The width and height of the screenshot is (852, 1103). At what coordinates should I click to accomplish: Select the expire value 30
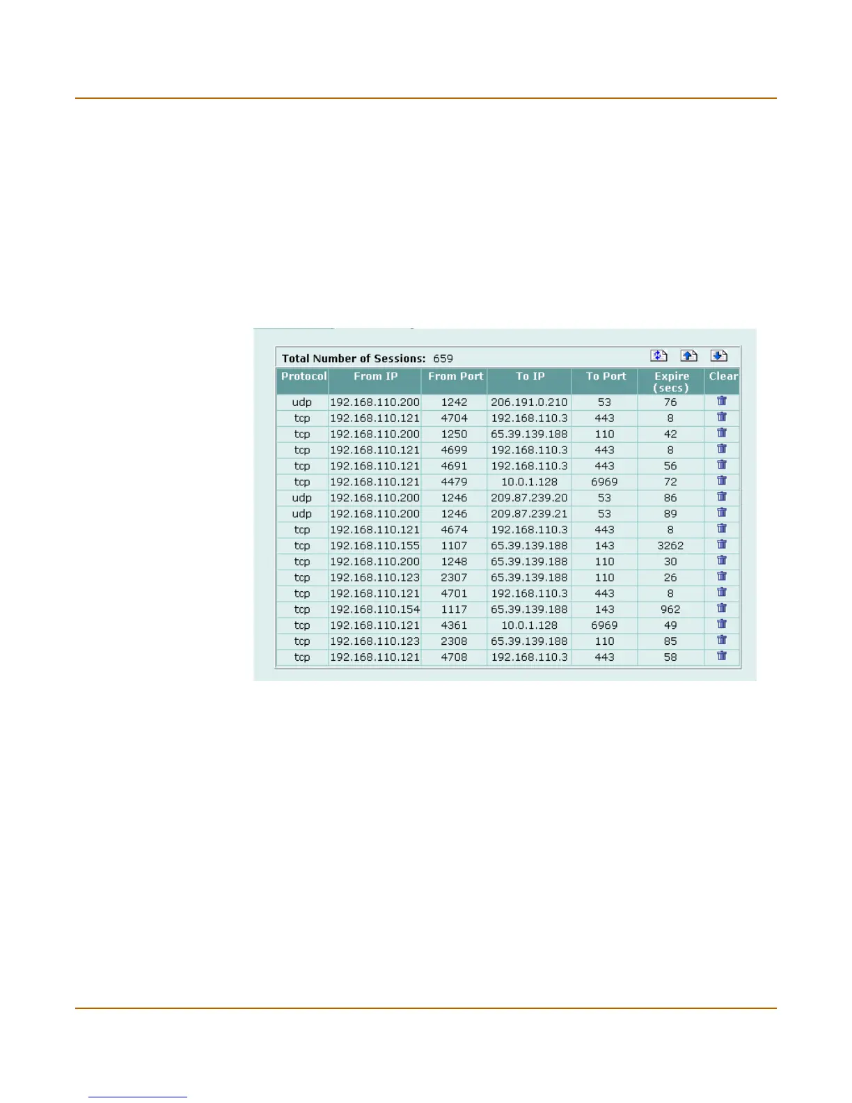click(670, 561)
